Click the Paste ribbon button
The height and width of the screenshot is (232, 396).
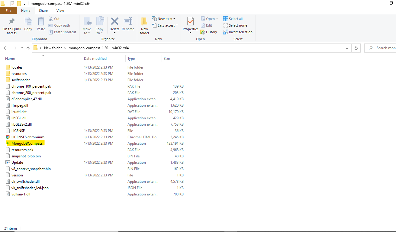[41, 24]
